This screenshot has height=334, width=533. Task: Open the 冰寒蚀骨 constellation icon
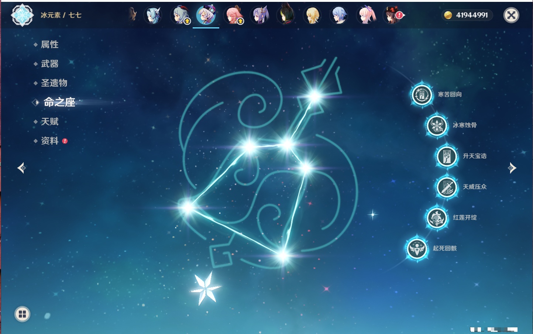pos(437,125)
